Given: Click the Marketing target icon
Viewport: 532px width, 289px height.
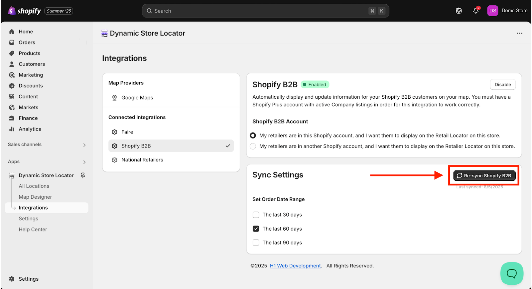Looking at the screenshot, I should pyautogui.click(x=12, y=75).
